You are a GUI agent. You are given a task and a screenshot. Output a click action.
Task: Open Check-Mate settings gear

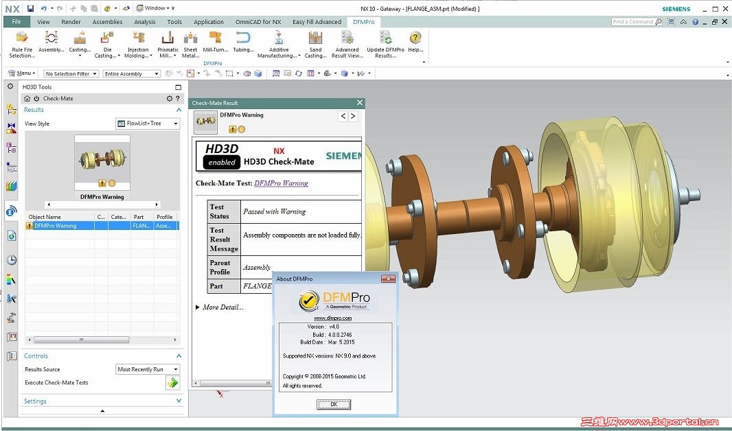(170, 98)
